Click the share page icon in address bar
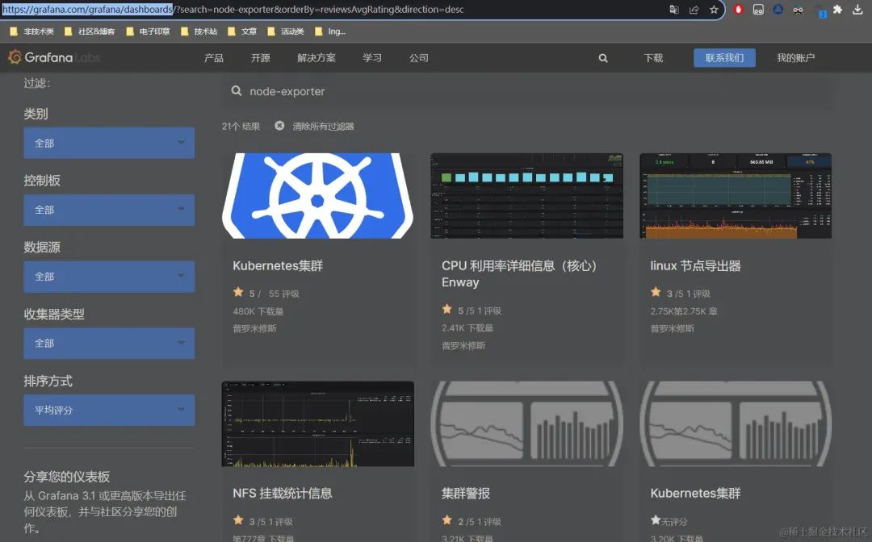Image resolution: width=872 pixels, height=542 pixels. (694, 10)
